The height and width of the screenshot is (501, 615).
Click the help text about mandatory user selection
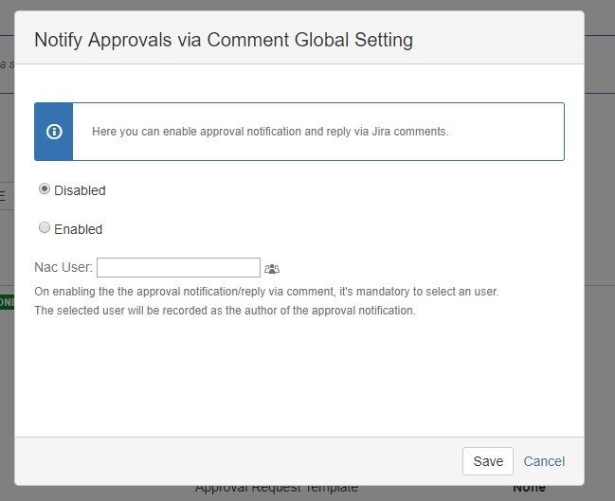(x=265, y=292)
